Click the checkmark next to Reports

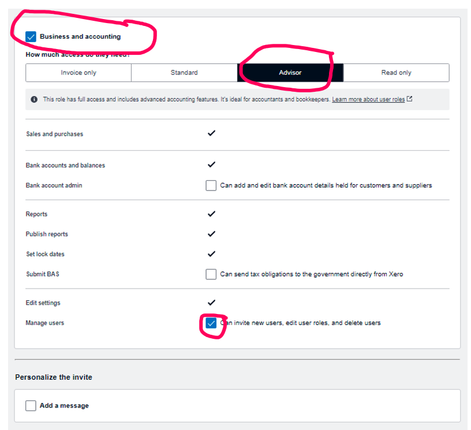pos(211,214)
